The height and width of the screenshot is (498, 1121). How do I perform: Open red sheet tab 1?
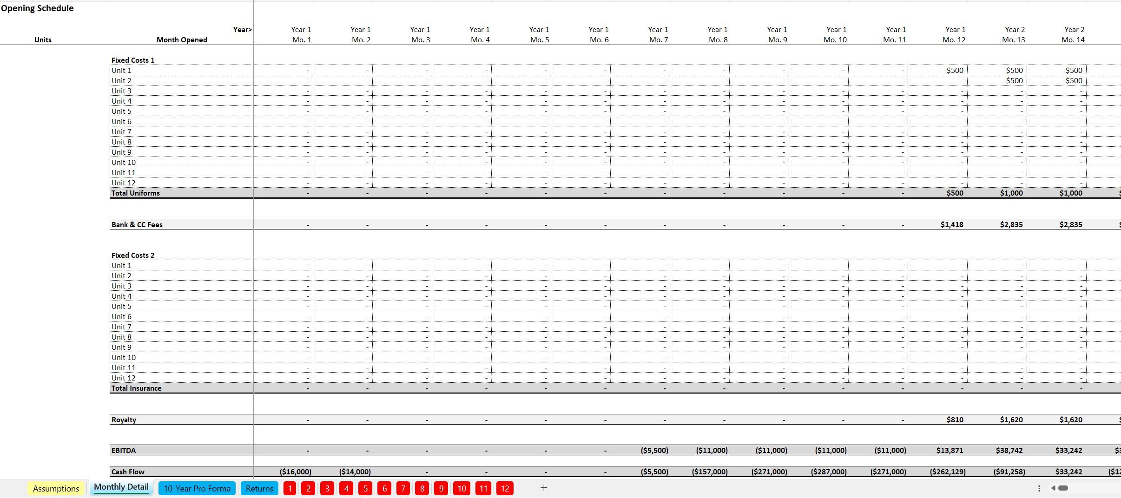pyautogui.click(x=290, y=488)
